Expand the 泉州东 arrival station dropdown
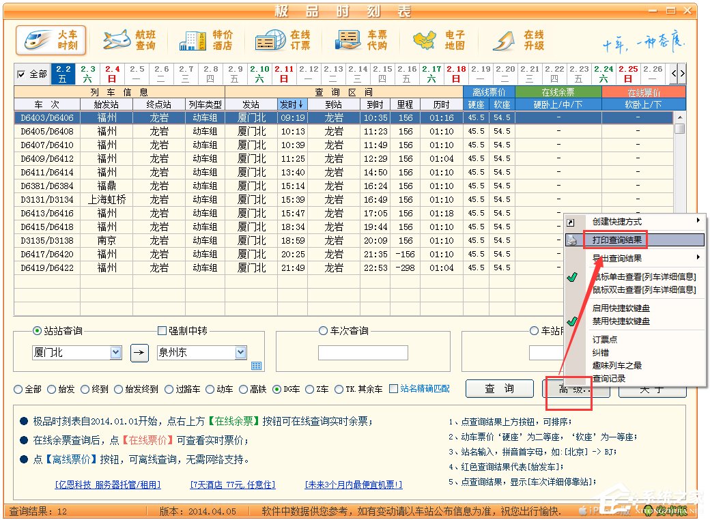The image size is (710, 520). click(x=240, y=353)
